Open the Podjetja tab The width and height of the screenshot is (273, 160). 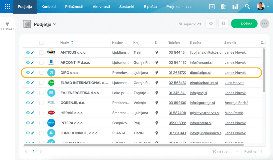pos(25,7)
